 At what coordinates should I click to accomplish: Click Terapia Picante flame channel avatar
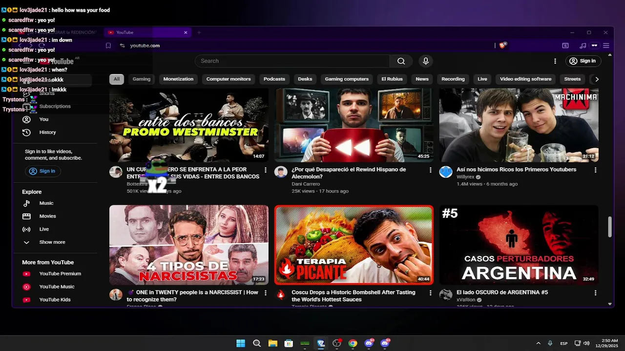click(281, 294)
